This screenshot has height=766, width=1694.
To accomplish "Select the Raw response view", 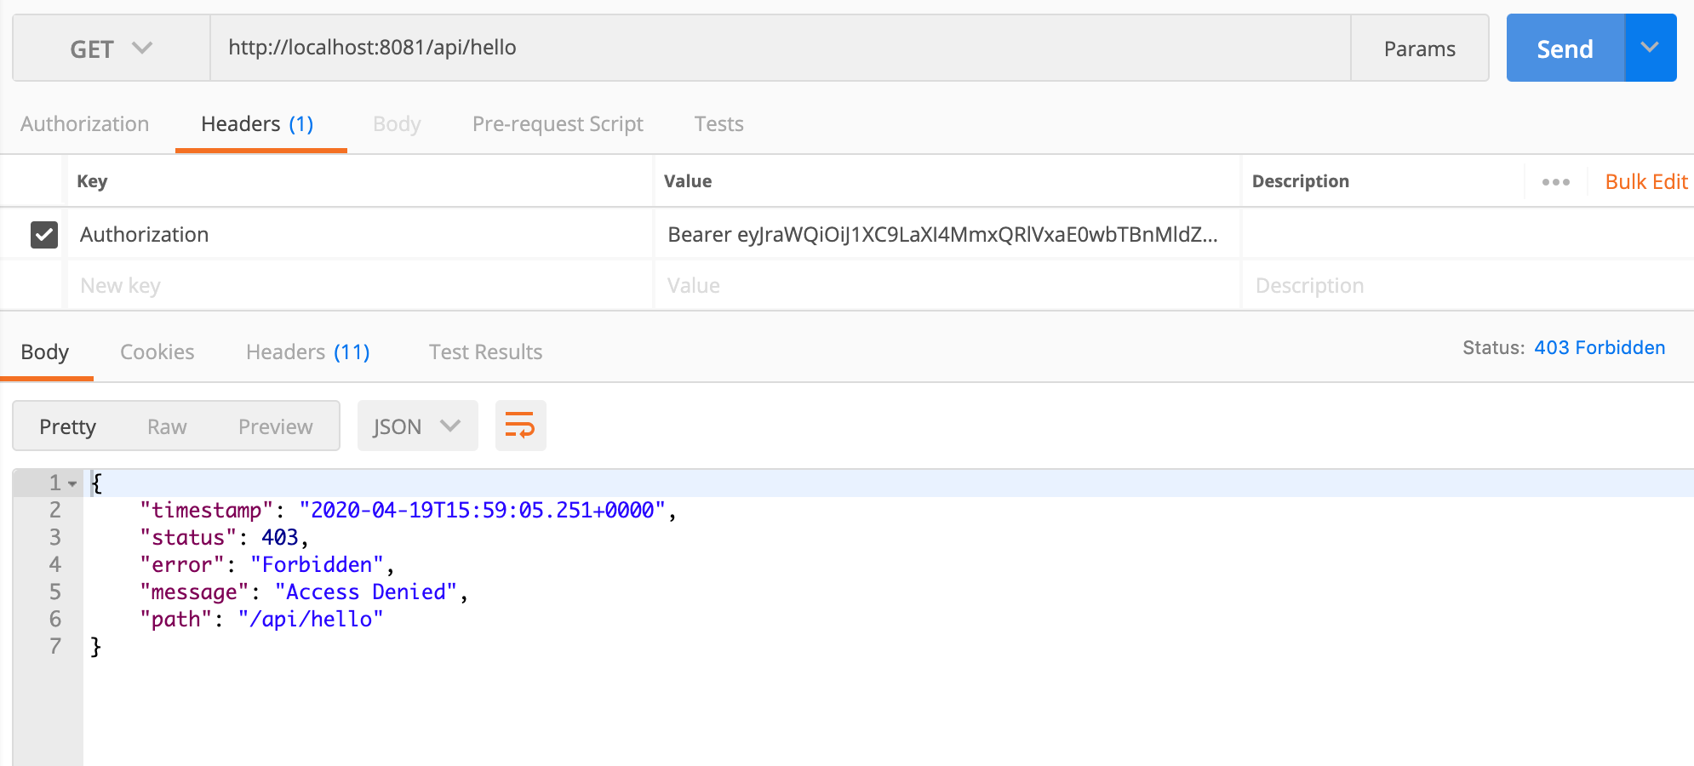I will (167, 426).
